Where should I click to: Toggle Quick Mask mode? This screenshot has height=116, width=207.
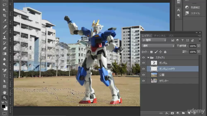pos(4,113)
